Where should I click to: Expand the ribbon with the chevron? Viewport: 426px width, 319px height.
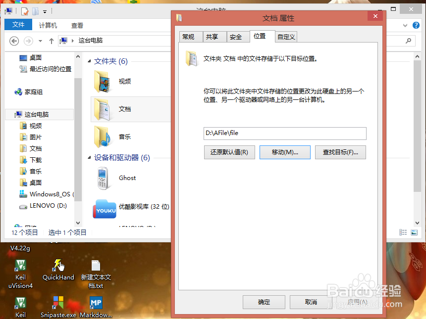(x=405, y=26)
